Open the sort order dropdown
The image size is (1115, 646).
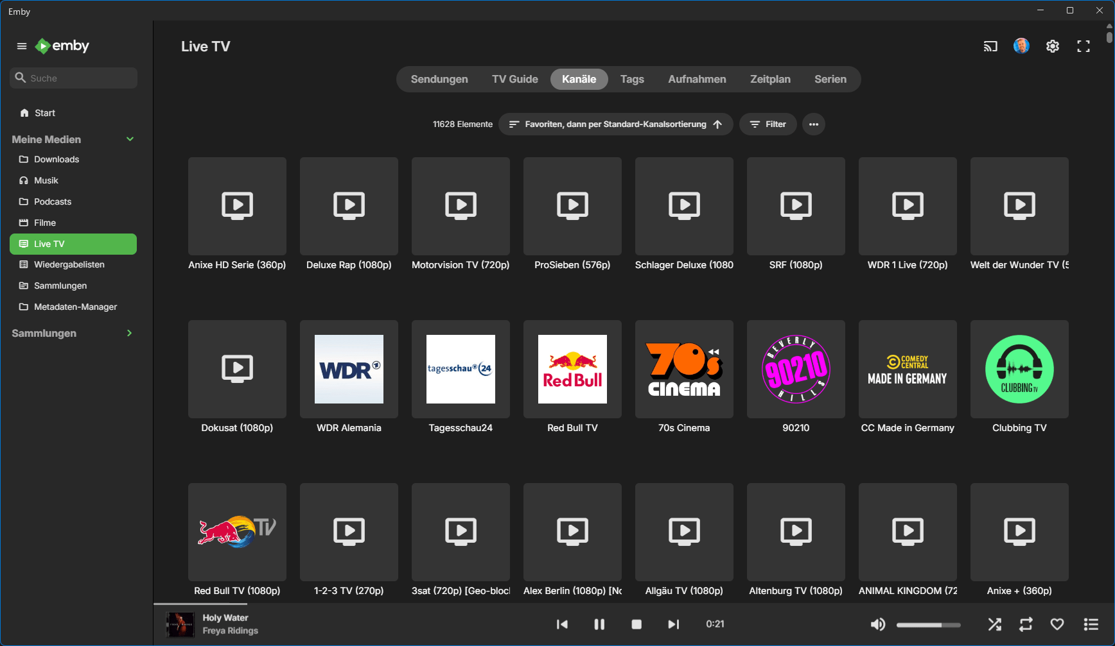tap(615, 124)
